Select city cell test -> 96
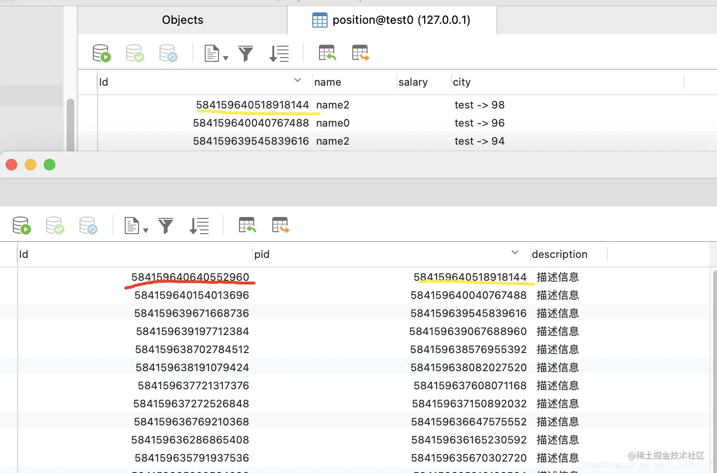 pos(479,123)
